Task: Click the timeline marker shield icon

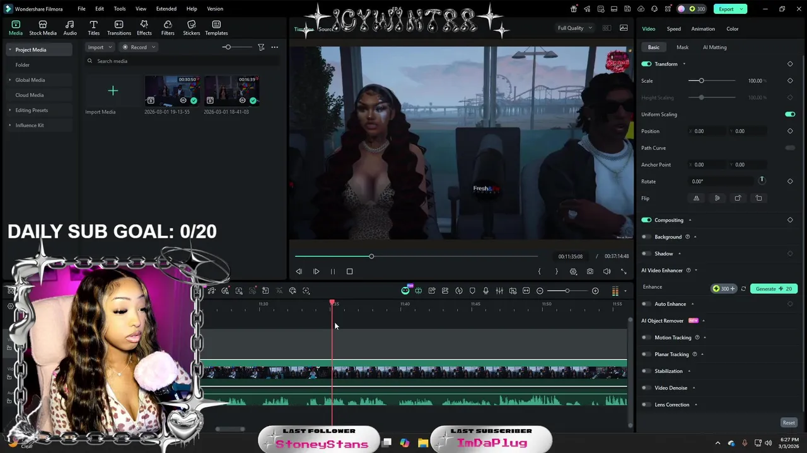Action: pos(472,291)
